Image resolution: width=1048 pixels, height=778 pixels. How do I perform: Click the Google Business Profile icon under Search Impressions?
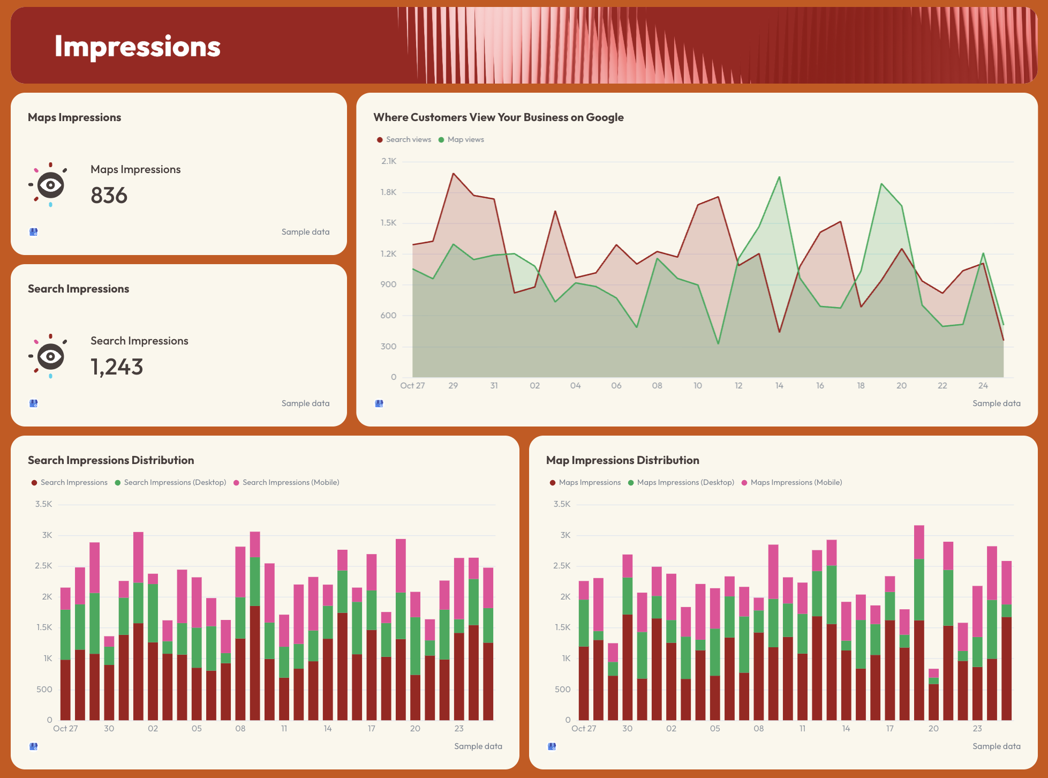coord(34,403)
